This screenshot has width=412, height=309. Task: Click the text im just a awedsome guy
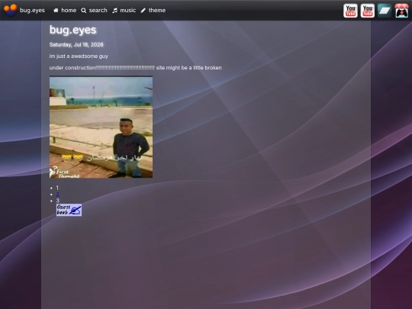(x=79, y=56)
